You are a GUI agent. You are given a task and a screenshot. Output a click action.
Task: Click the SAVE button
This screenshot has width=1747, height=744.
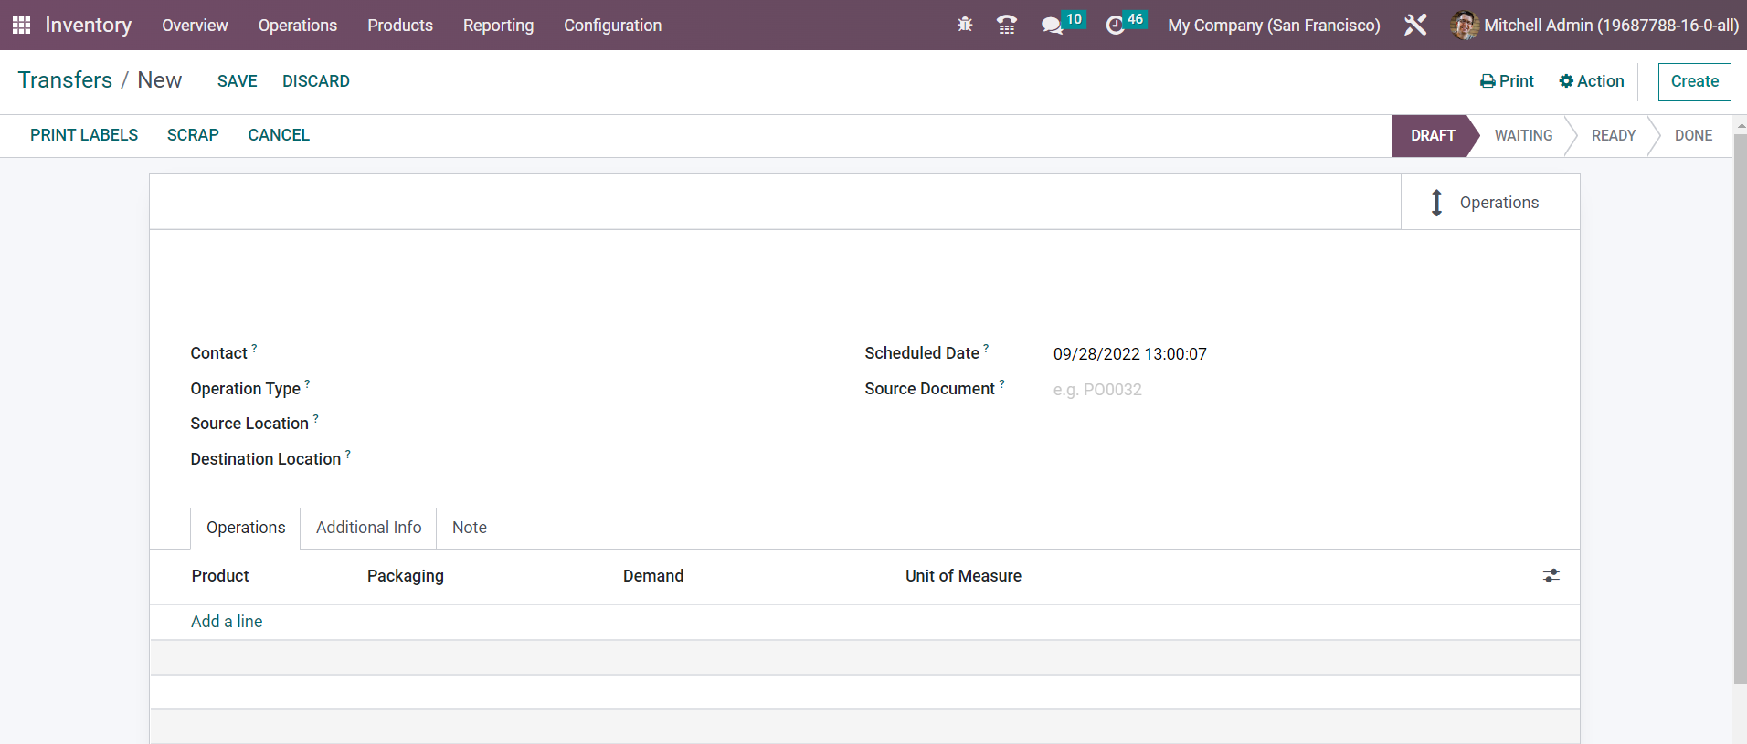(x=237, y=81)
